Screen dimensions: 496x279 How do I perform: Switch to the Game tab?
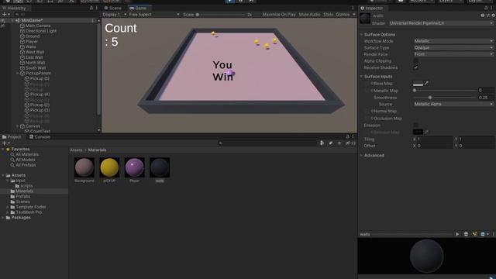(x=138, y=8)
